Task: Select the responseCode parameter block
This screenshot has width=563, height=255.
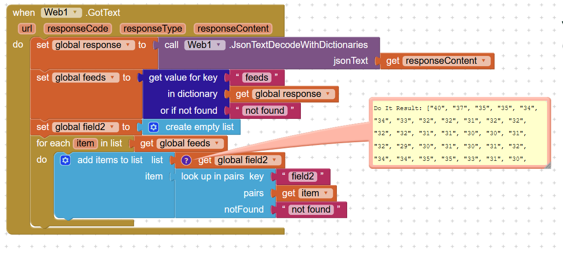Action: pyautogui.click(x=78, y=29)
